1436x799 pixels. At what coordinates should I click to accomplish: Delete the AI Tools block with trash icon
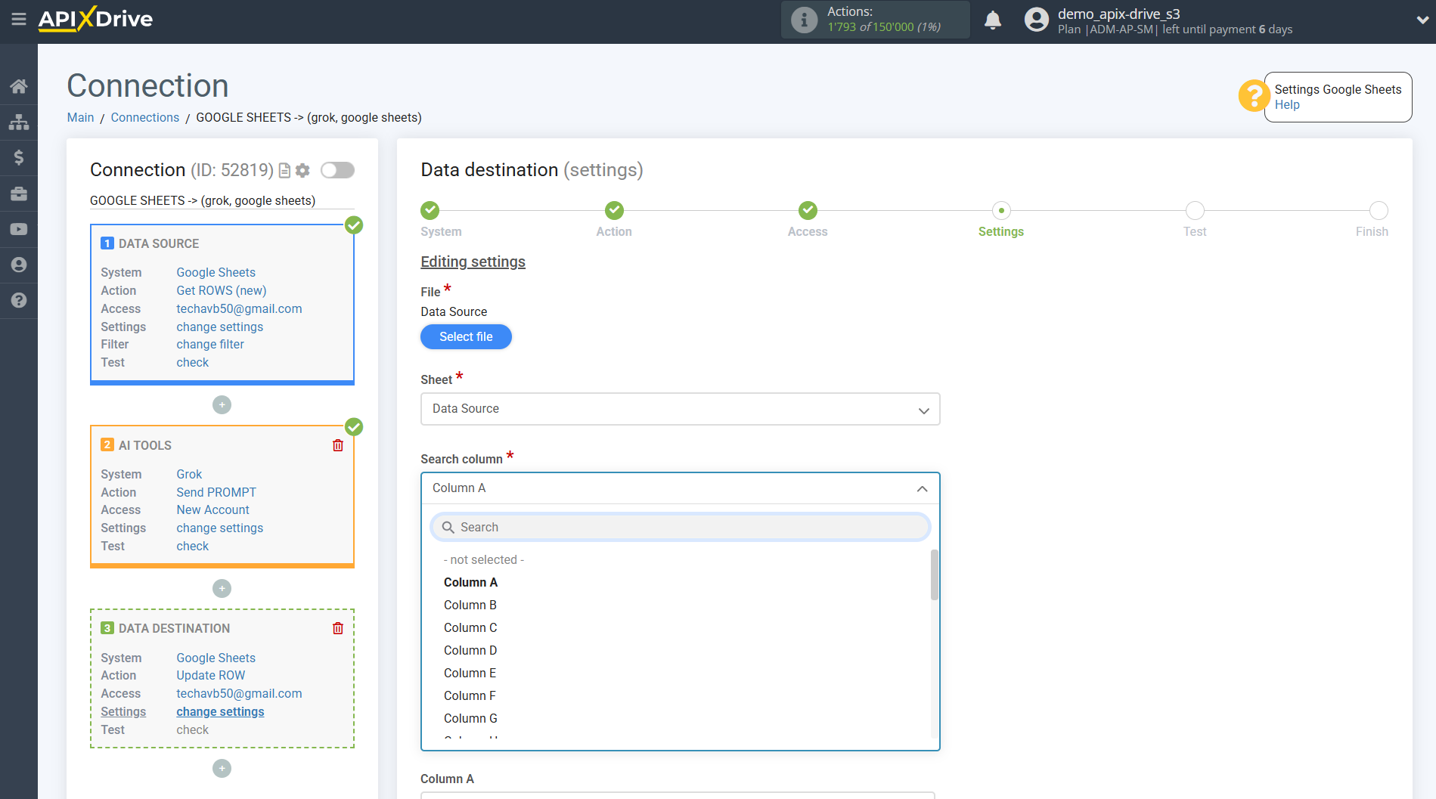point(338,445)
